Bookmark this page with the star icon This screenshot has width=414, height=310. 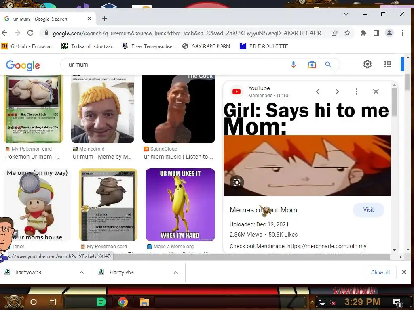pos(347,33)
